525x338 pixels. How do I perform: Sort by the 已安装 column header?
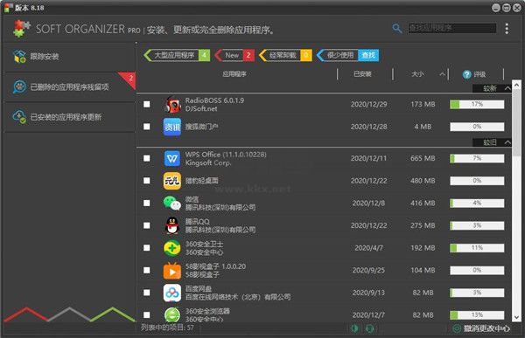coord(362,74)
